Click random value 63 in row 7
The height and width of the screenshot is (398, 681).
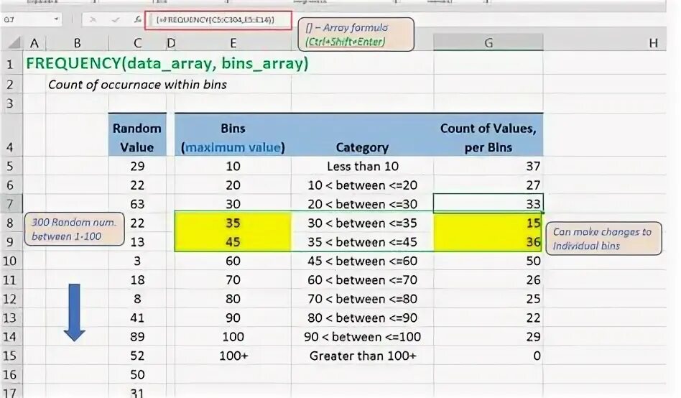coord(137,204)
